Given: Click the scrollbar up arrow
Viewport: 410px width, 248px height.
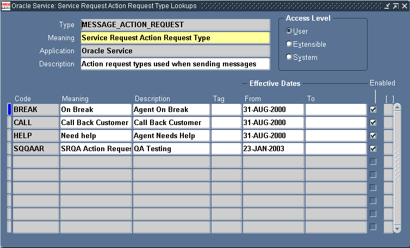Looking at the screenshot, I should pos(397,107).
